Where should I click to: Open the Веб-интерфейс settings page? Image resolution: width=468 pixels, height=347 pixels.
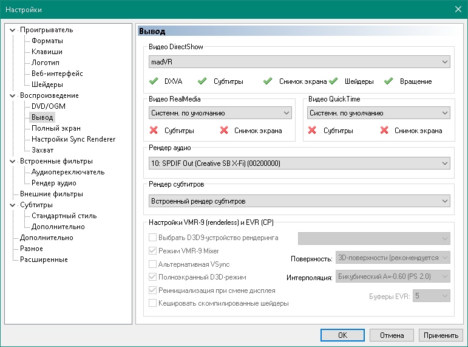click(57, 74)
